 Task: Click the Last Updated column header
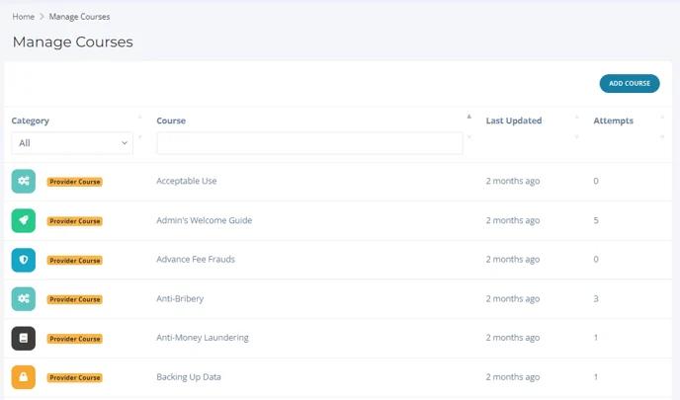pos(514,120)
